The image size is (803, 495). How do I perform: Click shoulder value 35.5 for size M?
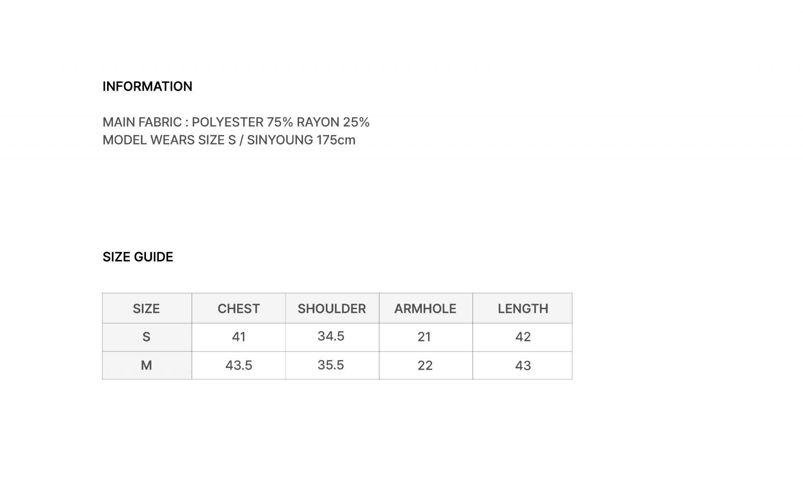(x=331, y=365)
